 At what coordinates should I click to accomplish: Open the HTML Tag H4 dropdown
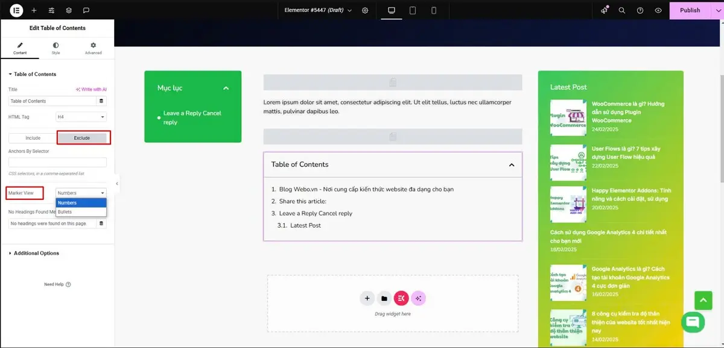(81, 117)
